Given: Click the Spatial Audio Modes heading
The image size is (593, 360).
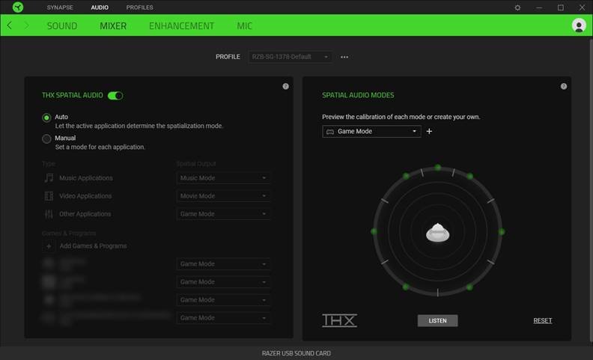Looking at the screenshot, I should 358,95.
